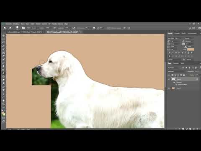Select the Type tool
Screen dimensions: 201x151
click(x=3, y=90)
